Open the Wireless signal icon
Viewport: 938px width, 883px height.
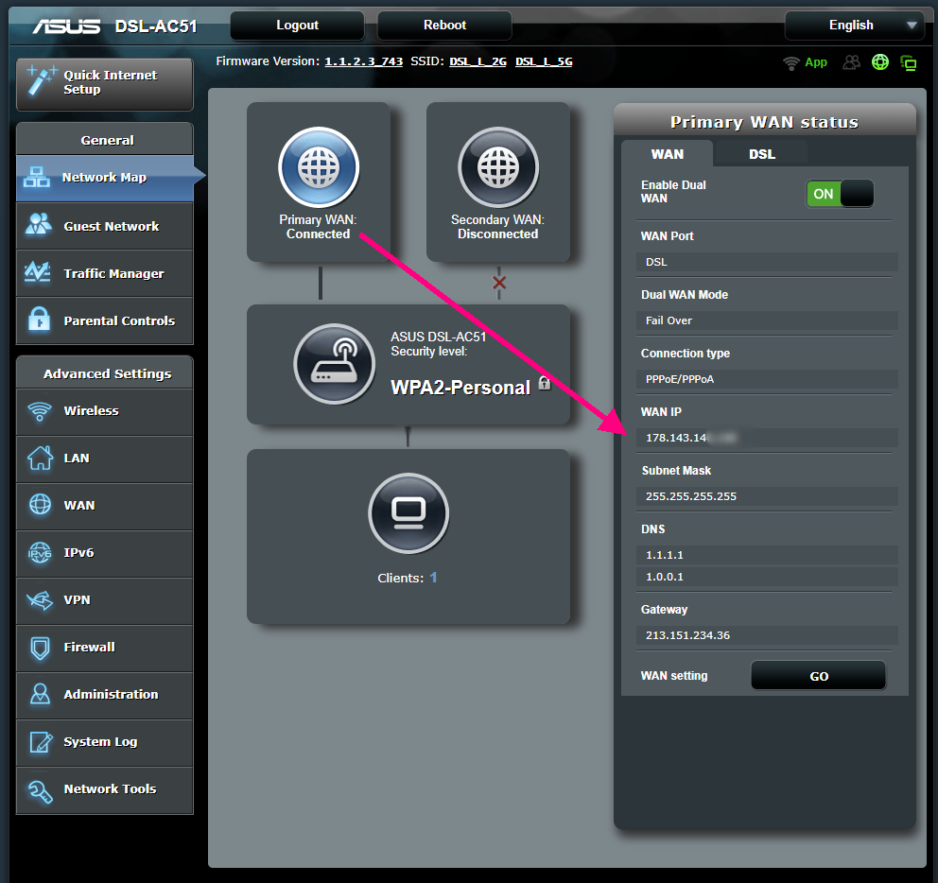click(x=40, y=411)
